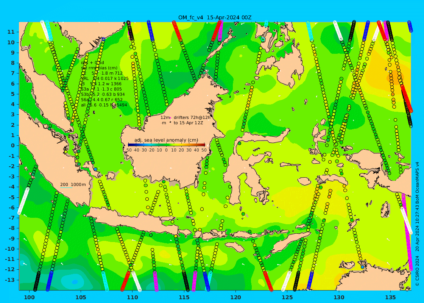The height and width of the screenshot is (303, 424).
Task: Click the 'all' summary row with N=5494
Action: pos(104,105)
